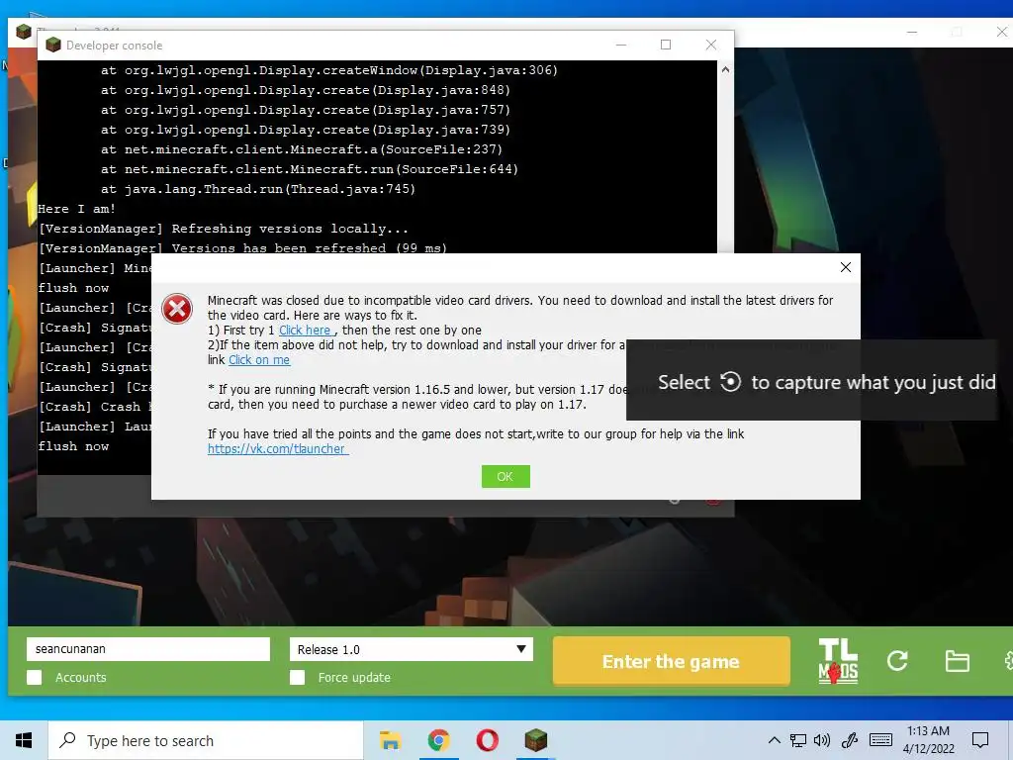Select 'Minecraft.run(SourceFile:644)' console line
Viewport: 1013px width, 760px height.
(309, 169)
